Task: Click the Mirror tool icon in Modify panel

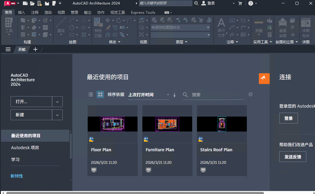Action: 122,28
